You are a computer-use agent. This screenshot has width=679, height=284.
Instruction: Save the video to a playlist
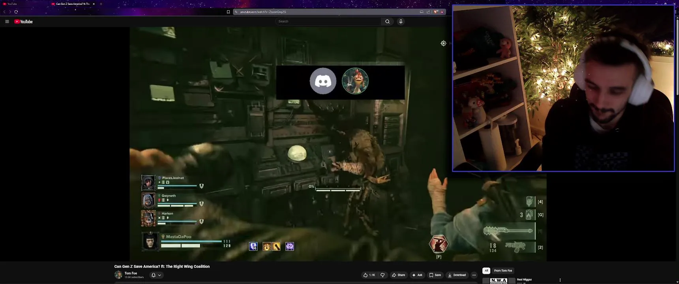point(435,275)
